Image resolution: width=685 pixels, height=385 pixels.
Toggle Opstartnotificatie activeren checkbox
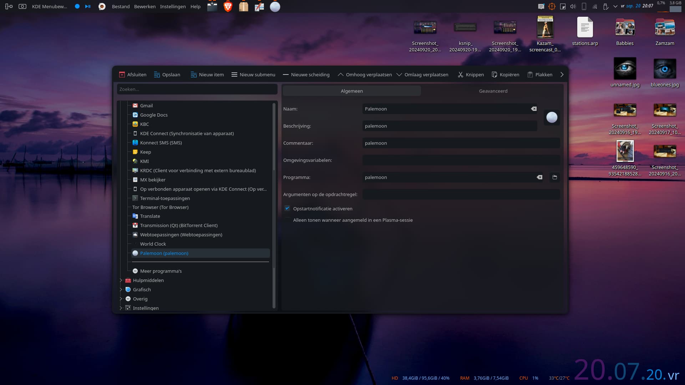[287, 209]
